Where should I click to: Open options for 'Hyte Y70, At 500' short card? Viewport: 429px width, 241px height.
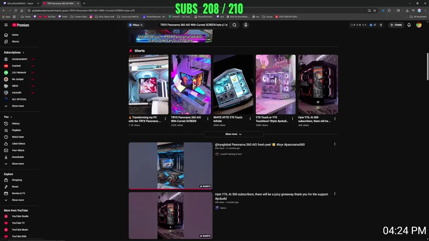point(335,118)
